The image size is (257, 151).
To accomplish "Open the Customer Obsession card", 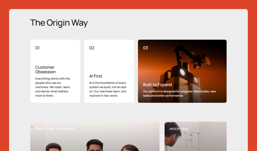I will click(55, 71).
